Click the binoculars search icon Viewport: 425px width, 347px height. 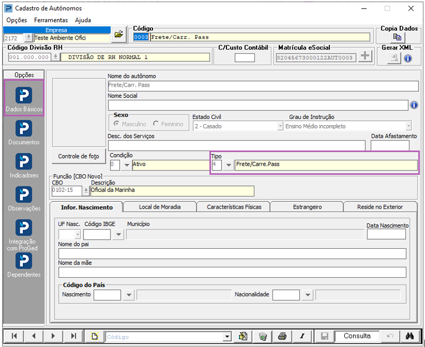click(x=410, y=336)
